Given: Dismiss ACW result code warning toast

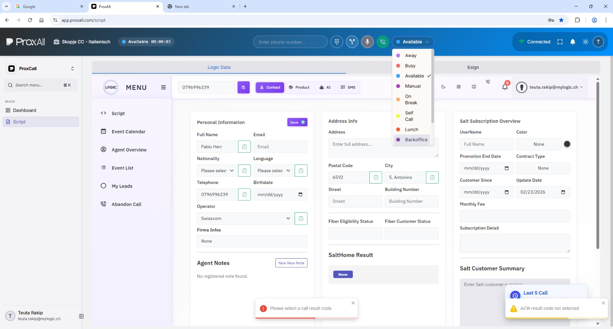Looking at the screenshot, I should point(603,303).
